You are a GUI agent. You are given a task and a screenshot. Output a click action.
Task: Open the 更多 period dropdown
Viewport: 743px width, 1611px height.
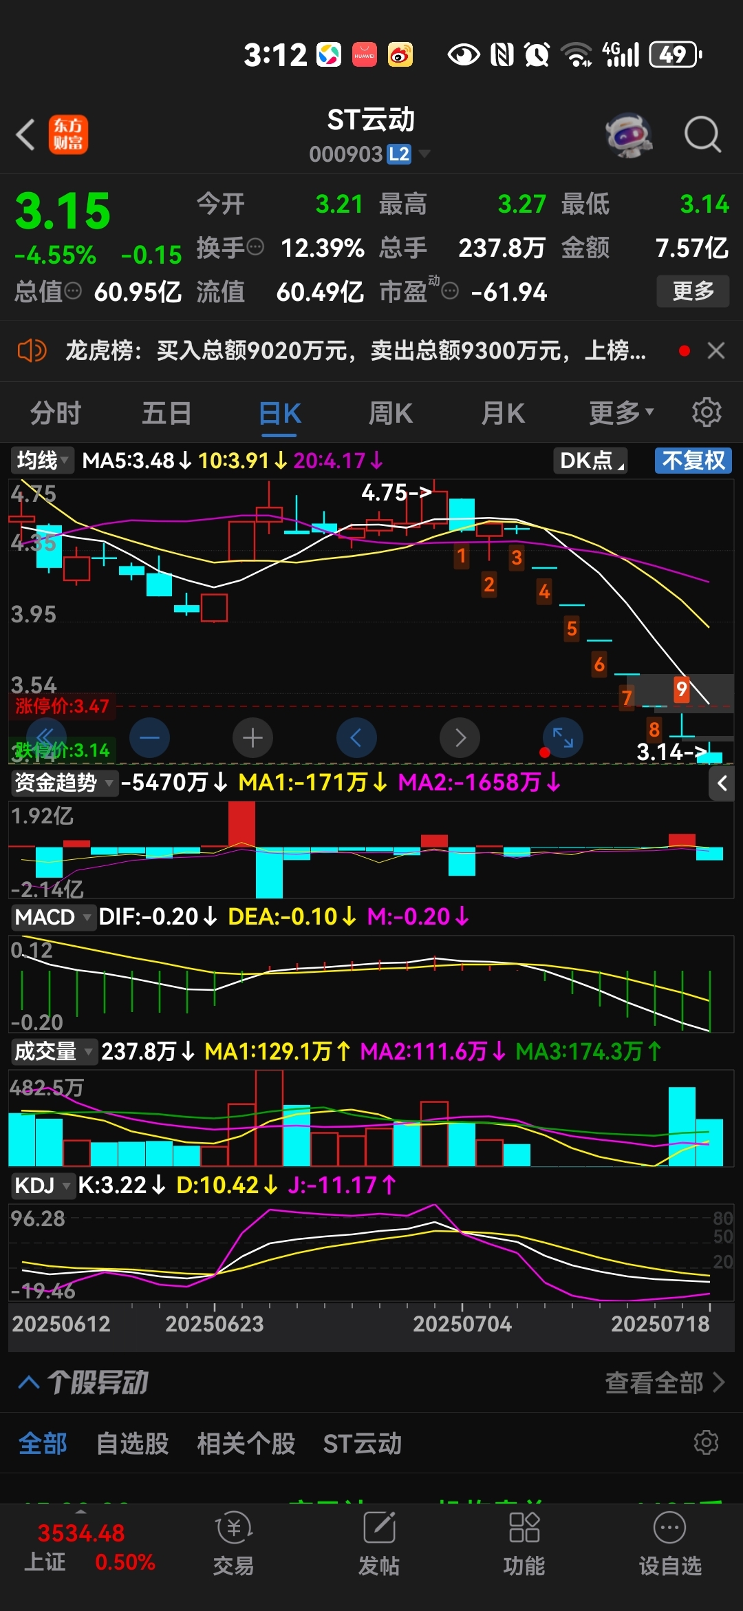(x=621, y=413)
